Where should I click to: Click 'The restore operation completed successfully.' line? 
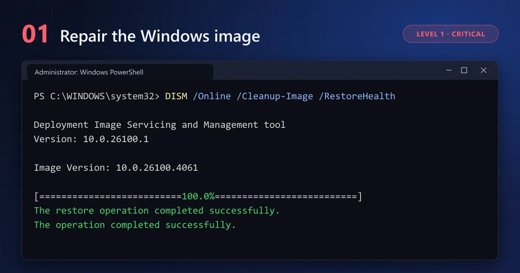pyautogui.click(x=157, y=211)
